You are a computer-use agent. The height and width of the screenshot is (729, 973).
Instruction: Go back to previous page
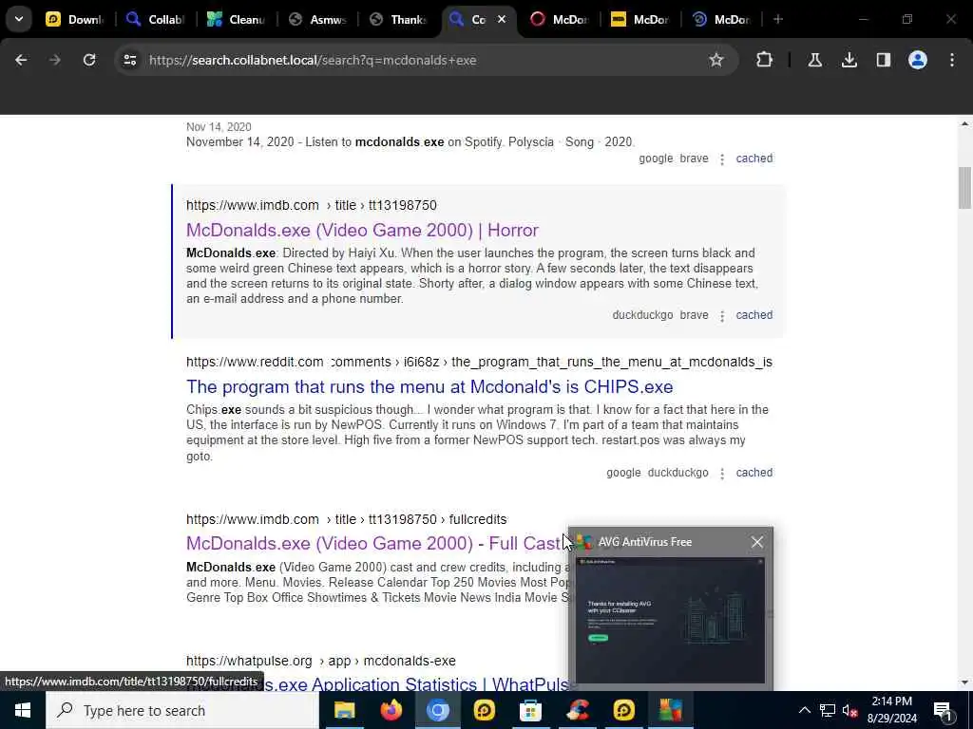(21, 60)
